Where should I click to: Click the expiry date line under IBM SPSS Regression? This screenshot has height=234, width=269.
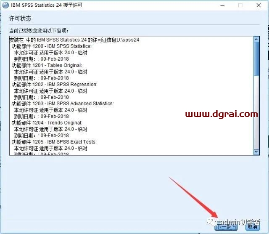41,97
